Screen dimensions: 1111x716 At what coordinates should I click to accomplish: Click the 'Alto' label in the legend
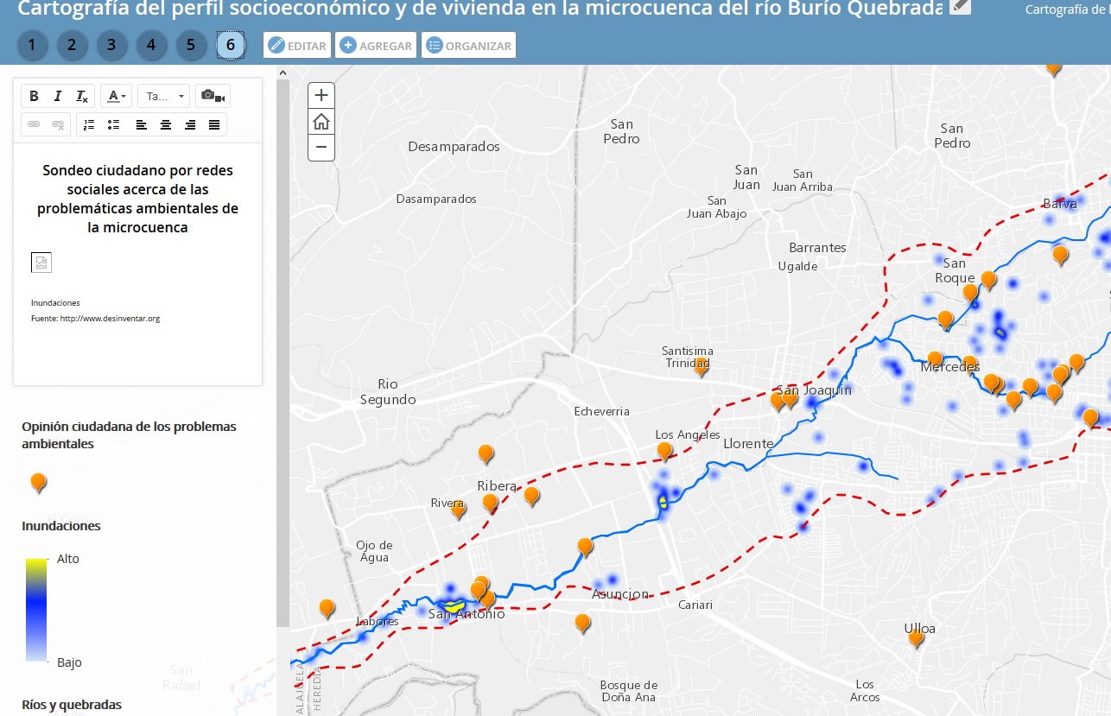tap(68, 559)
